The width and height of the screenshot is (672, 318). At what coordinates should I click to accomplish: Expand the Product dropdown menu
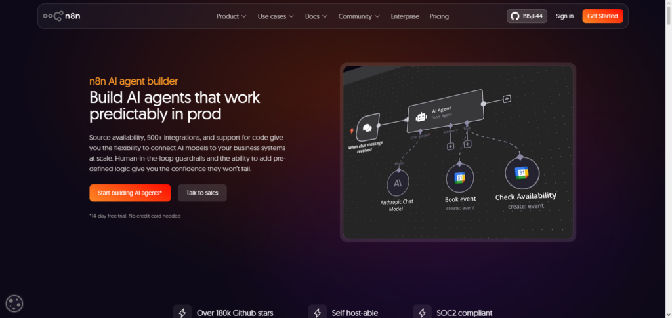click(x=232, y=16)
